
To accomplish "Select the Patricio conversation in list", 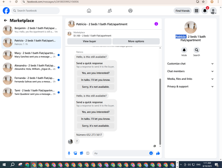I will (x=31, y=43).
